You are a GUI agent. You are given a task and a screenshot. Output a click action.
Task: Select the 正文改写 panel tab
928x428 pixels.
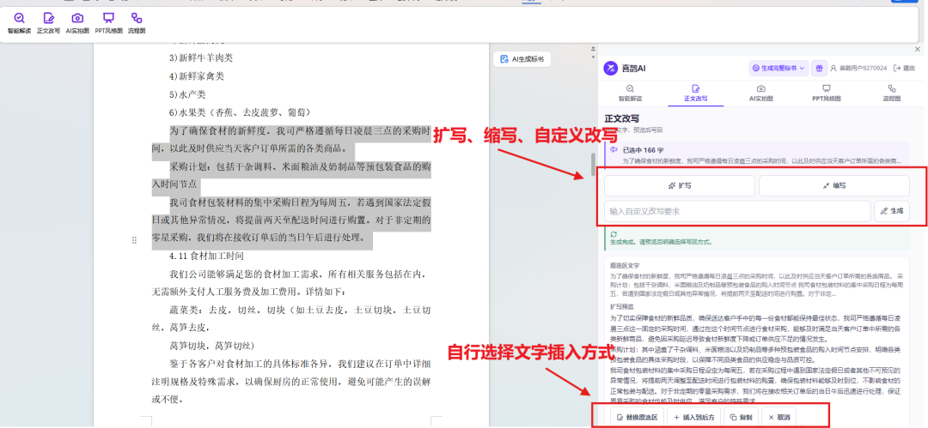click(x=695, y=93)
